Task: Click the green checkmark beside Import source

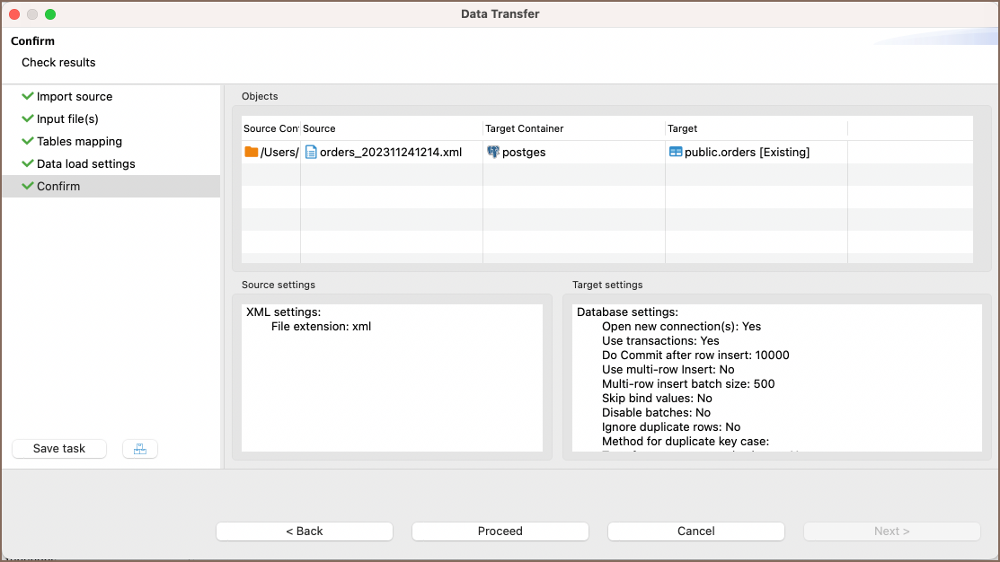Action: tap(28, 96)
